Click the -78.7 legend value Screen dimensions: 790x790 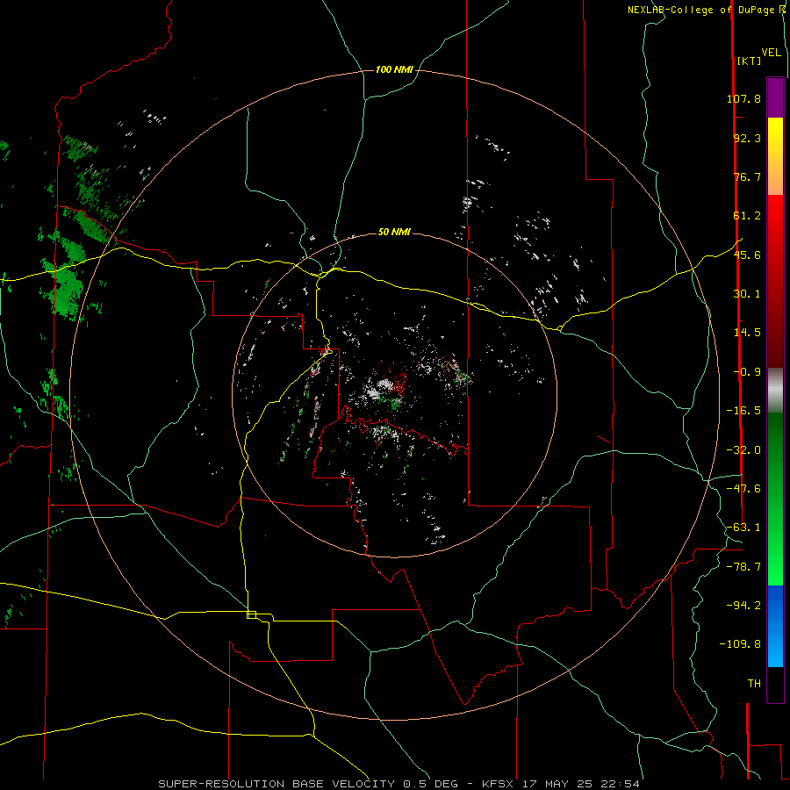(743, 567)
